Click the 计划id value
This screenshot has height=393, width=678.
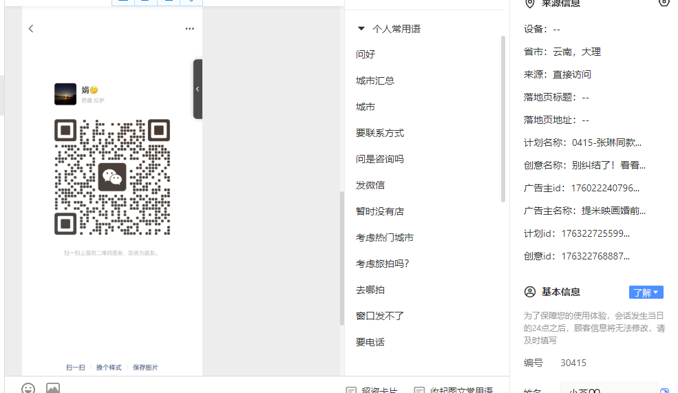595,233
